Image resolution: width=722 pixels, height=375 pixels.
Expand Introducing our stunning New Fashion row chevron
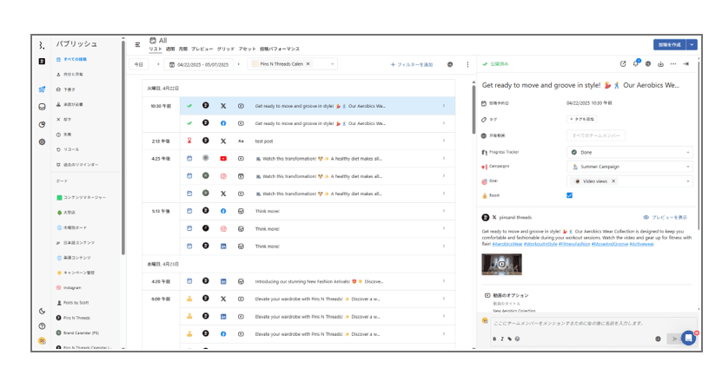(x=444, y=281)
